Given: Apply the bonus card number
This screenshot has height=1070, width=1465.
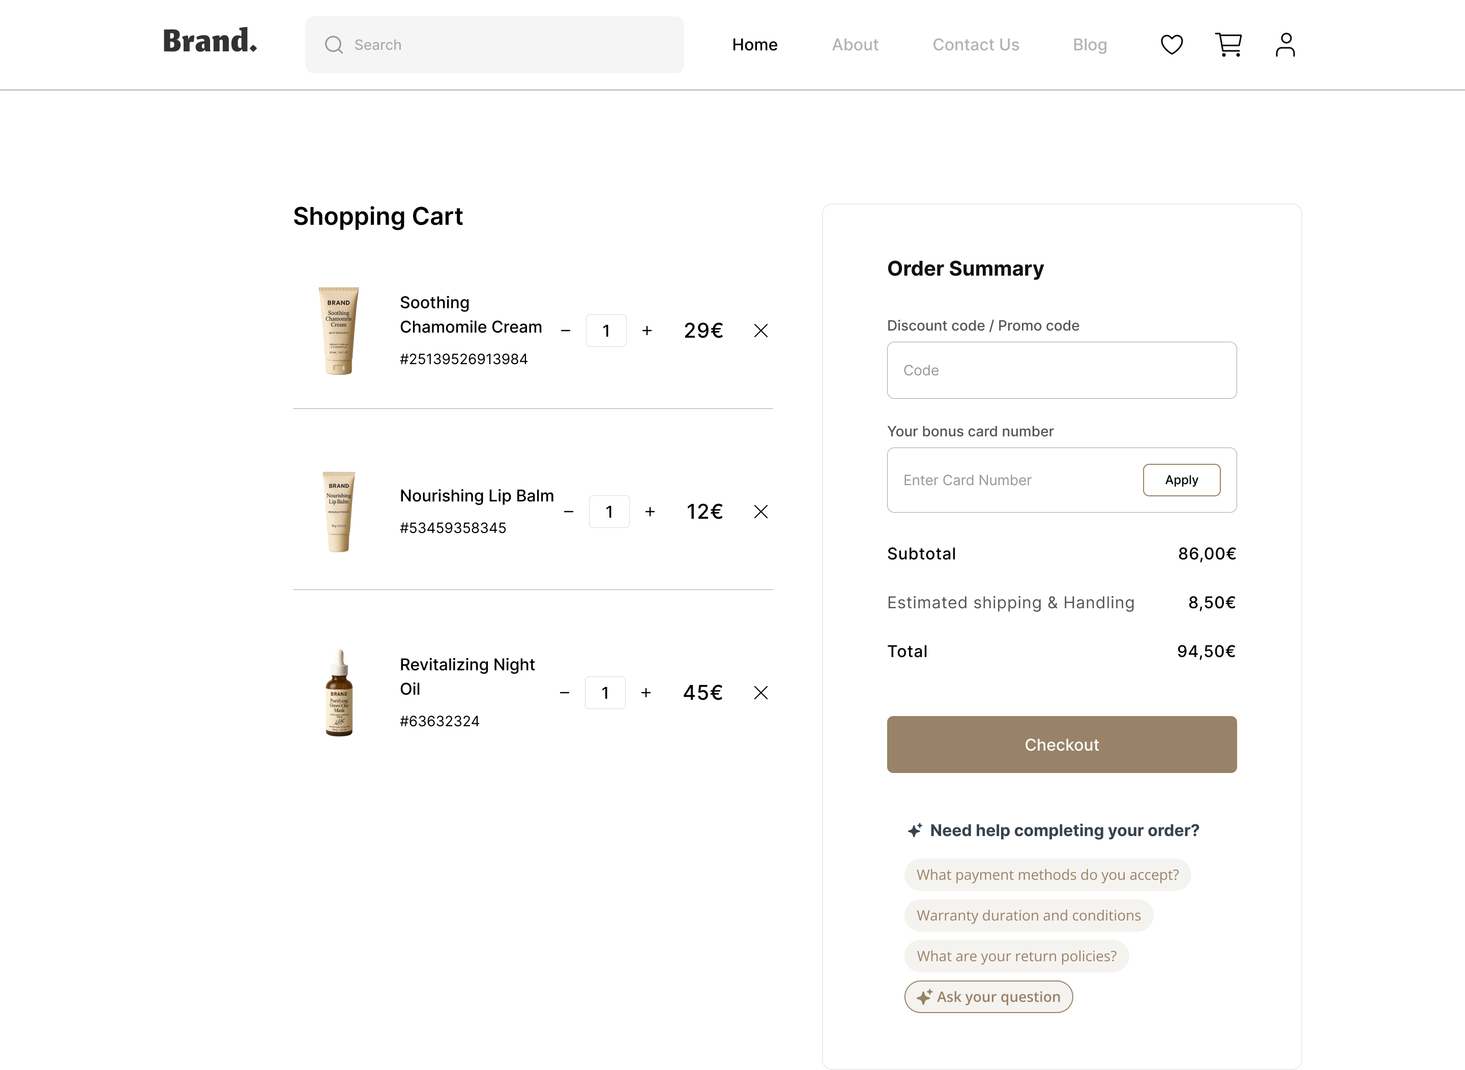Looking at the screenshot, I should click(x=1181, y=480).
